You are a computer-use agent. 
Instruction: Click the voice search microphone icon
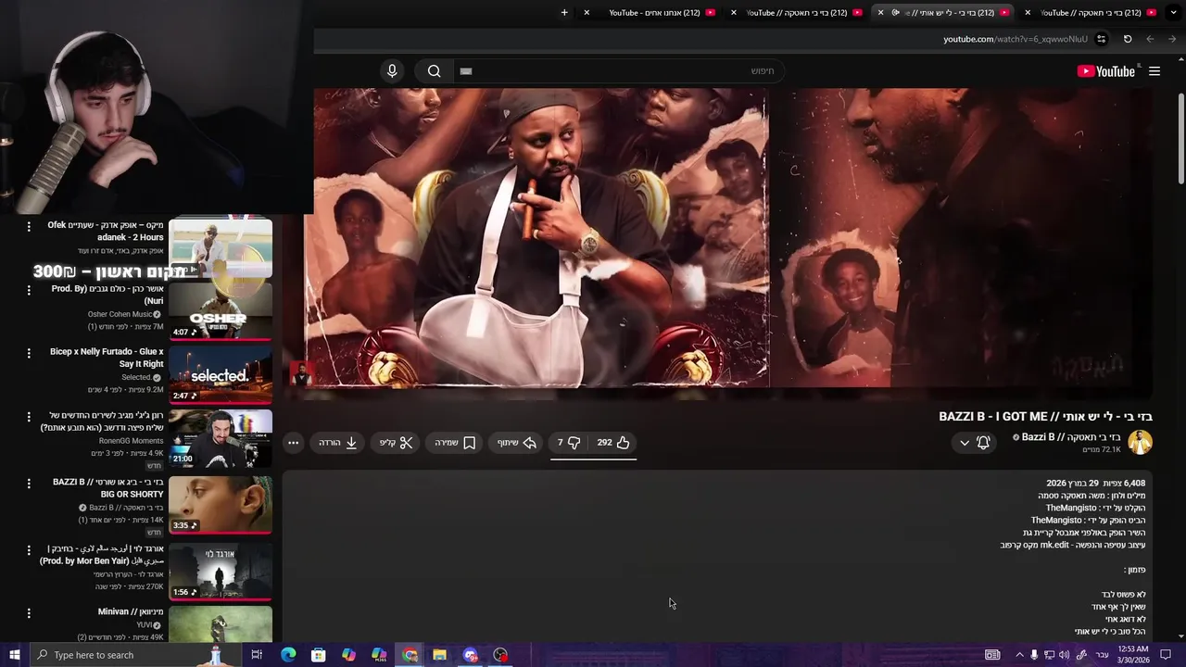tap(392, 71)
